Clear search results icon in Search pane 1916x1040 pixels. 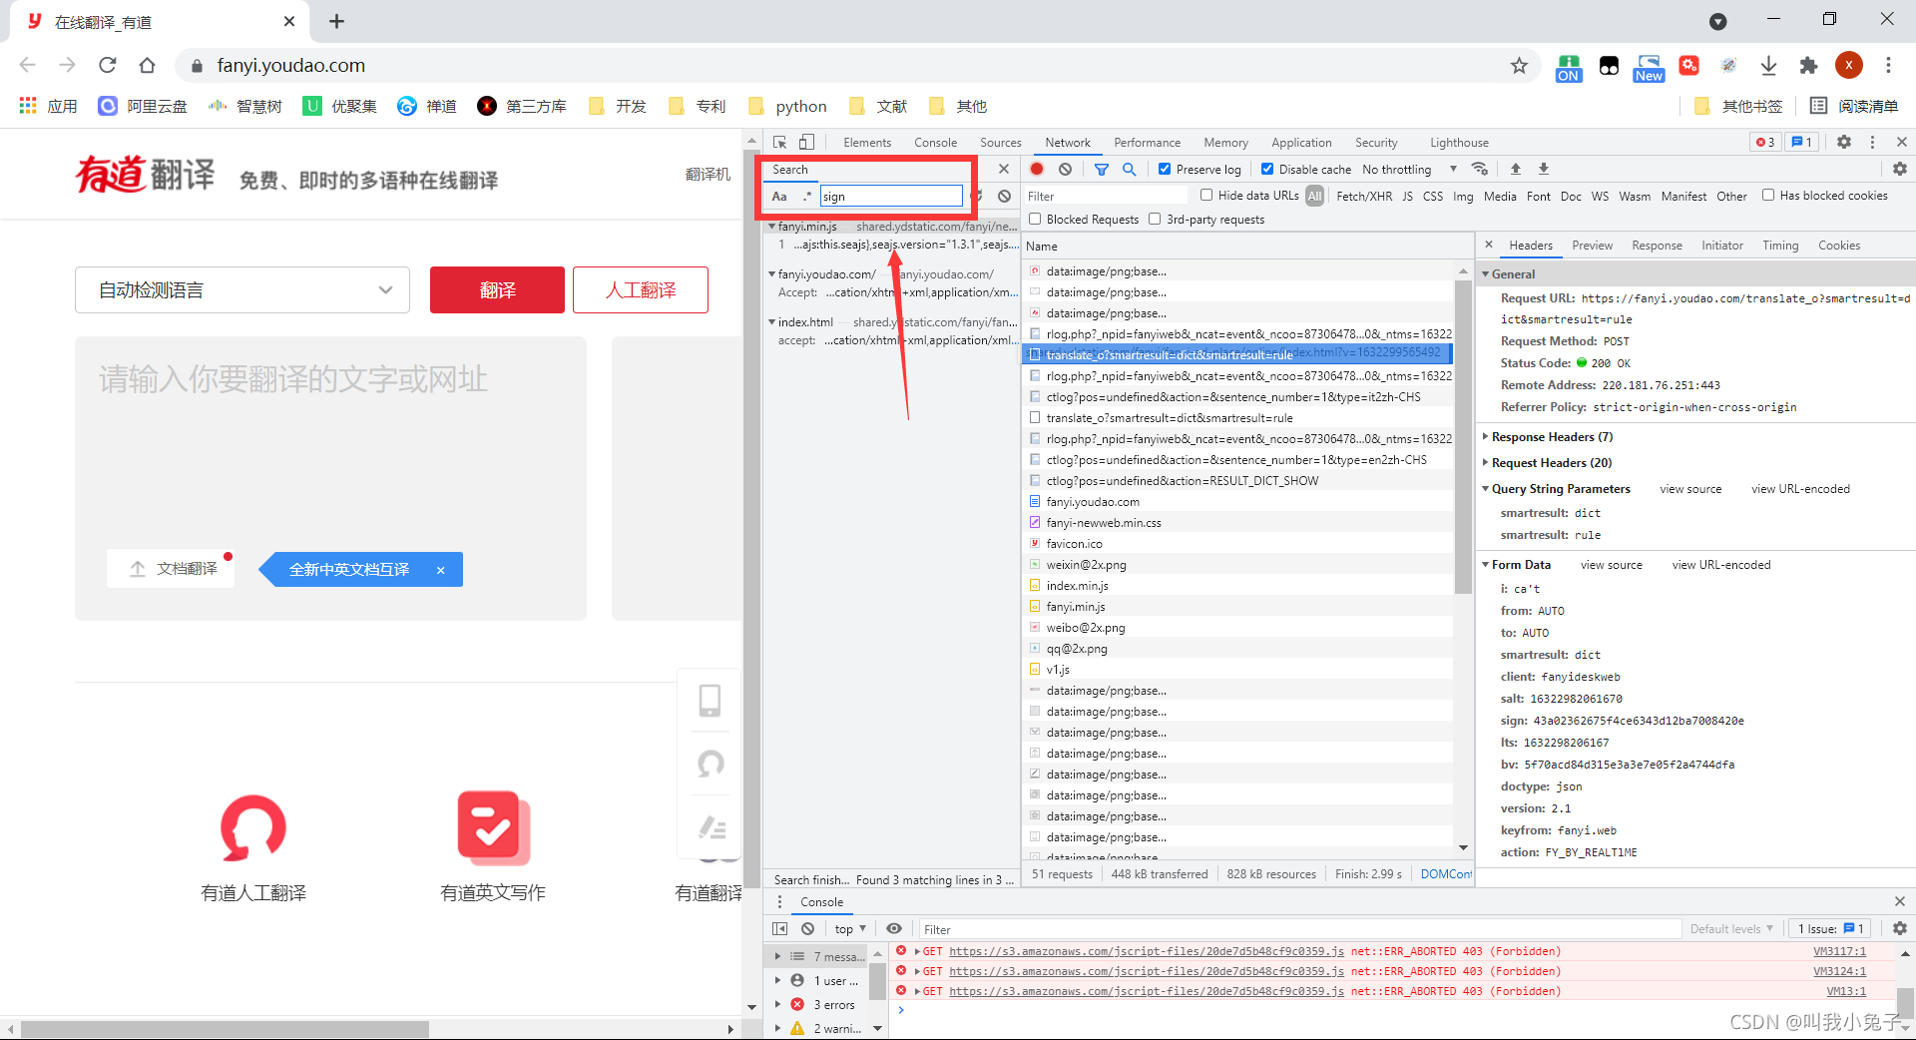point(1004,196)
